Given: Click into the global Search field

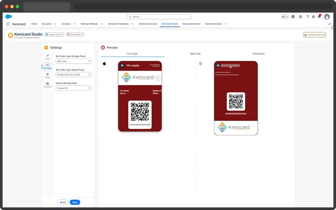Looking at the screenshot, I should [159, 17].
